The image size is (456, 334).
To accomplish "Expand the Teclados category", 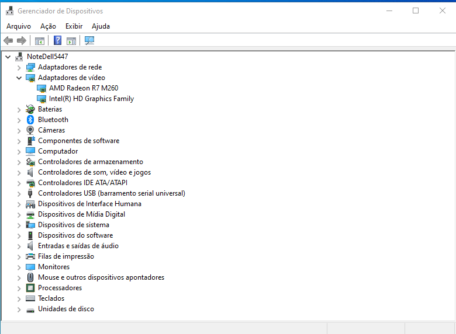I will tap(19, 299).
